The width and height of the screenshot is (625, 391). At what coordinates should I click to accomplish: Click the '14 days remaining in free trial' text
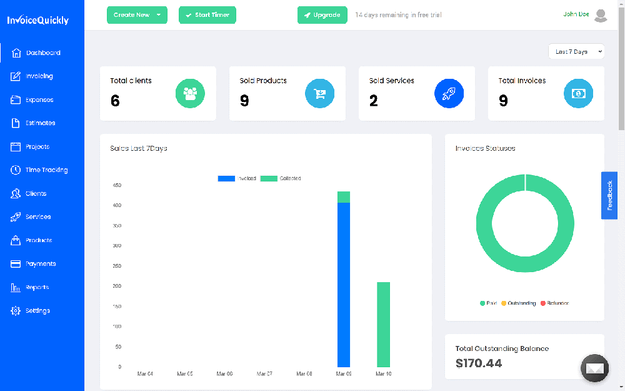(x=398, y=15)
